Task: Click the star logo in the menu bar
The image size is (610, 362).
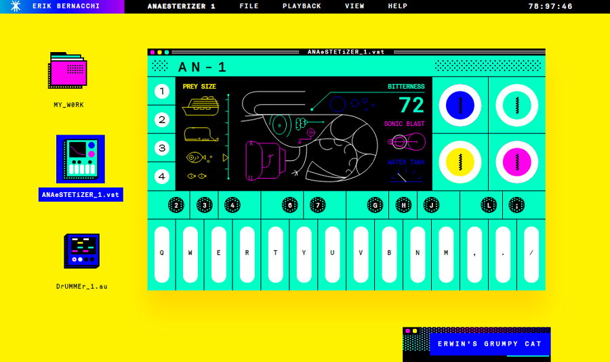Action: 16,6
